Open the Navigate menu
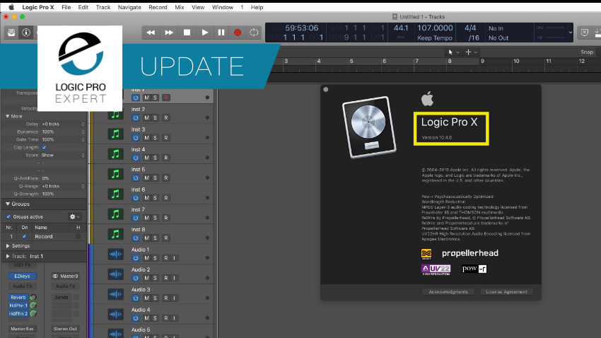601x338 pixels. 129,7
